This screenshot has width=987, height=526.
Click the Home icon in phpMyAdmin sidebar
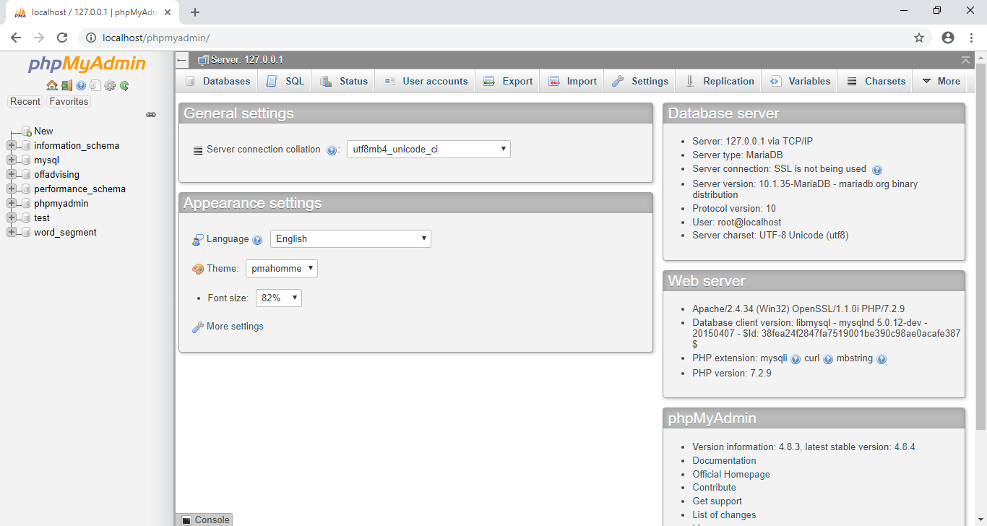(52, 85)
